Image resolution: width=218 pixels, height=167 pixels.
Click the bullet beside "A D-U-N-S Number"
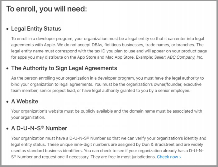point(7,129)
